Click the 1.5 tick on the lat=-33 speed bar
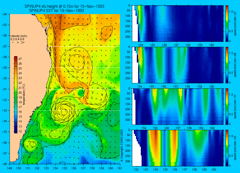240x173 pixels. tap(231, 136)
